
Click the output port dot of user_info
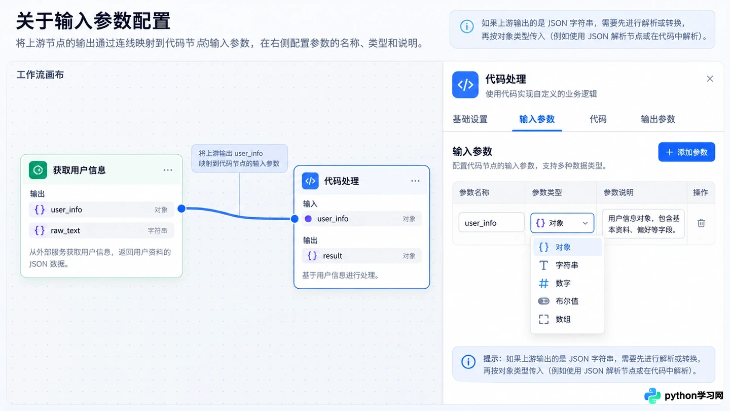(x=181, y=209)
